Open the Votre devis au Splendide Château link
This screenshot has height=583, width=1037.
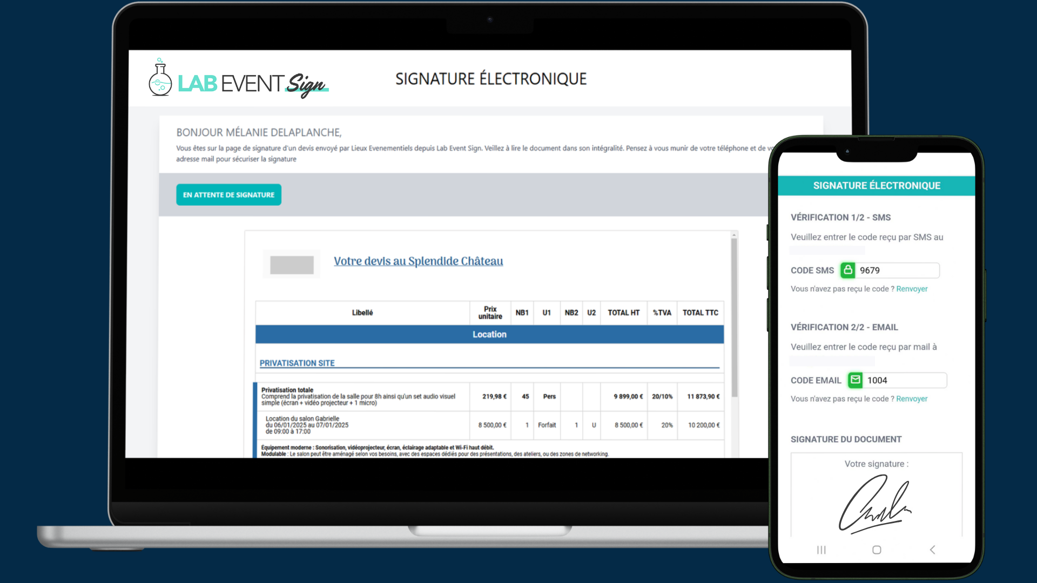418,261
